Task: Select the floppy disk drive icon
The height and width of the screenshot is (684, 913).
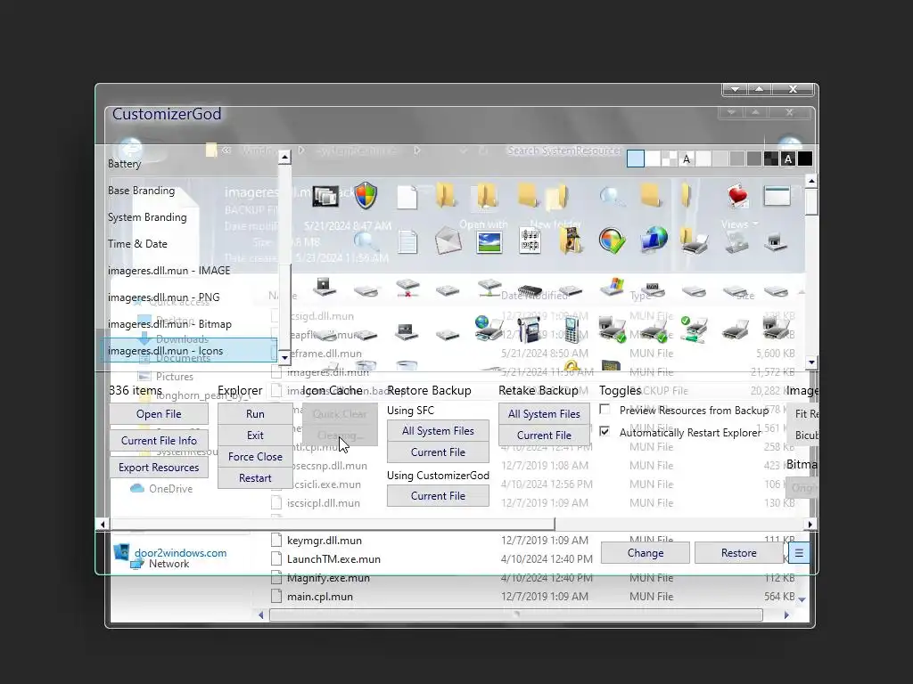Action: click(x=325, y=286)
